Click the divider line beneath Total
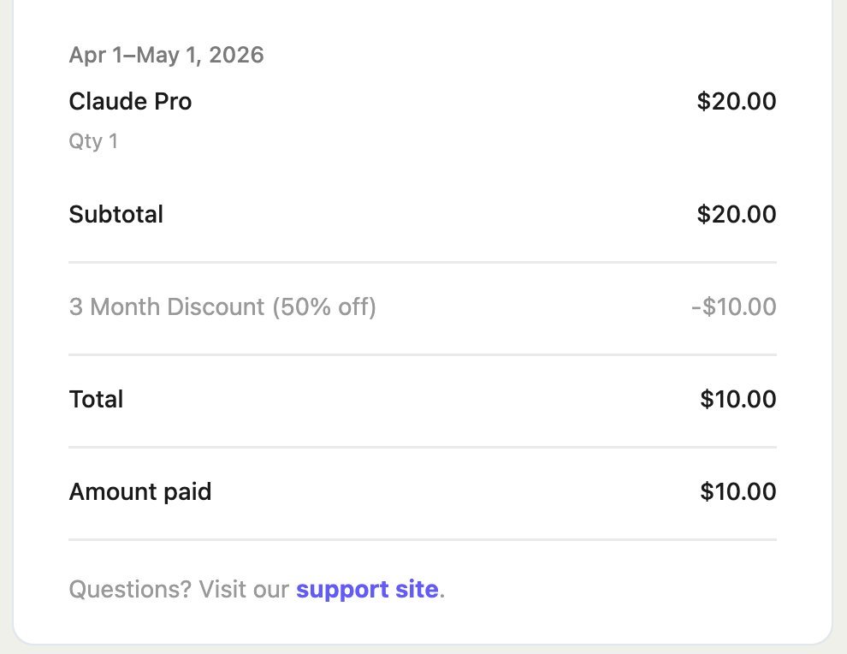 tap(423, 448)
